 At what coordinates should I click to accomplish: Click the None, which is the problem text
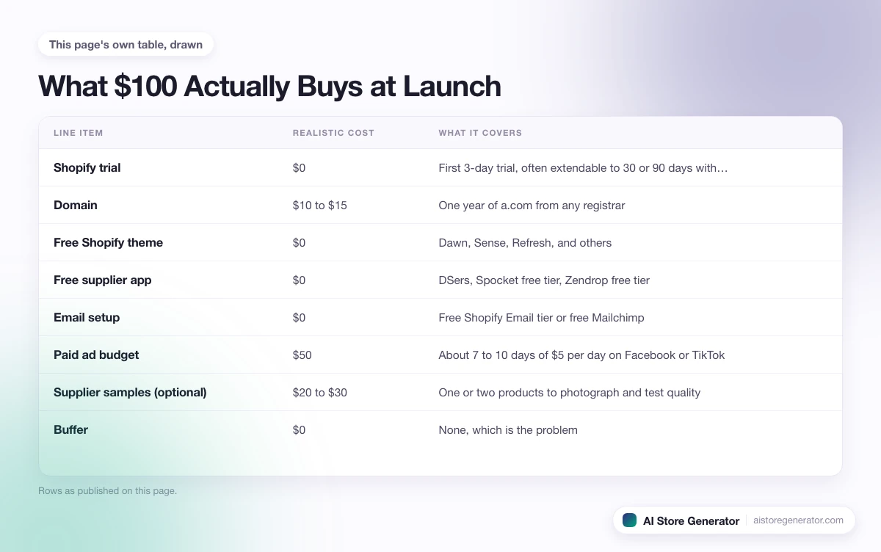point(508,429)
